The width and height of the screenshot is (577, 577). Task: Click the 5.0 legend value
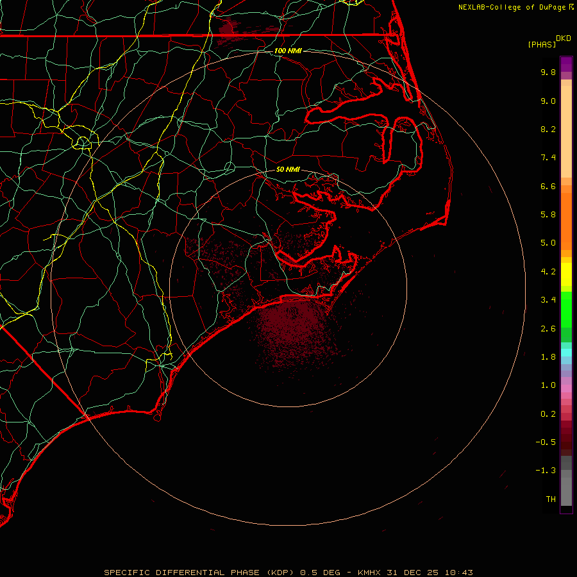[548, 243]
